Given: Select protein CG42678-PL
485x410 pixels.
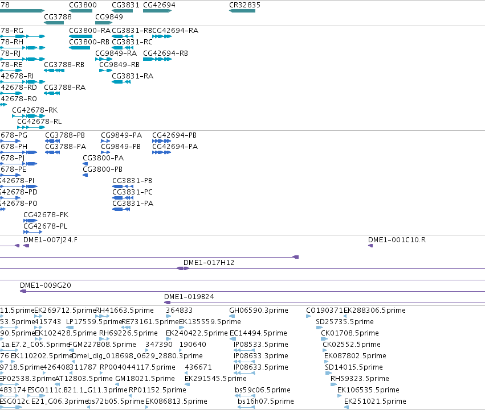Looking at the screenshot, I should tap(33, 232).
